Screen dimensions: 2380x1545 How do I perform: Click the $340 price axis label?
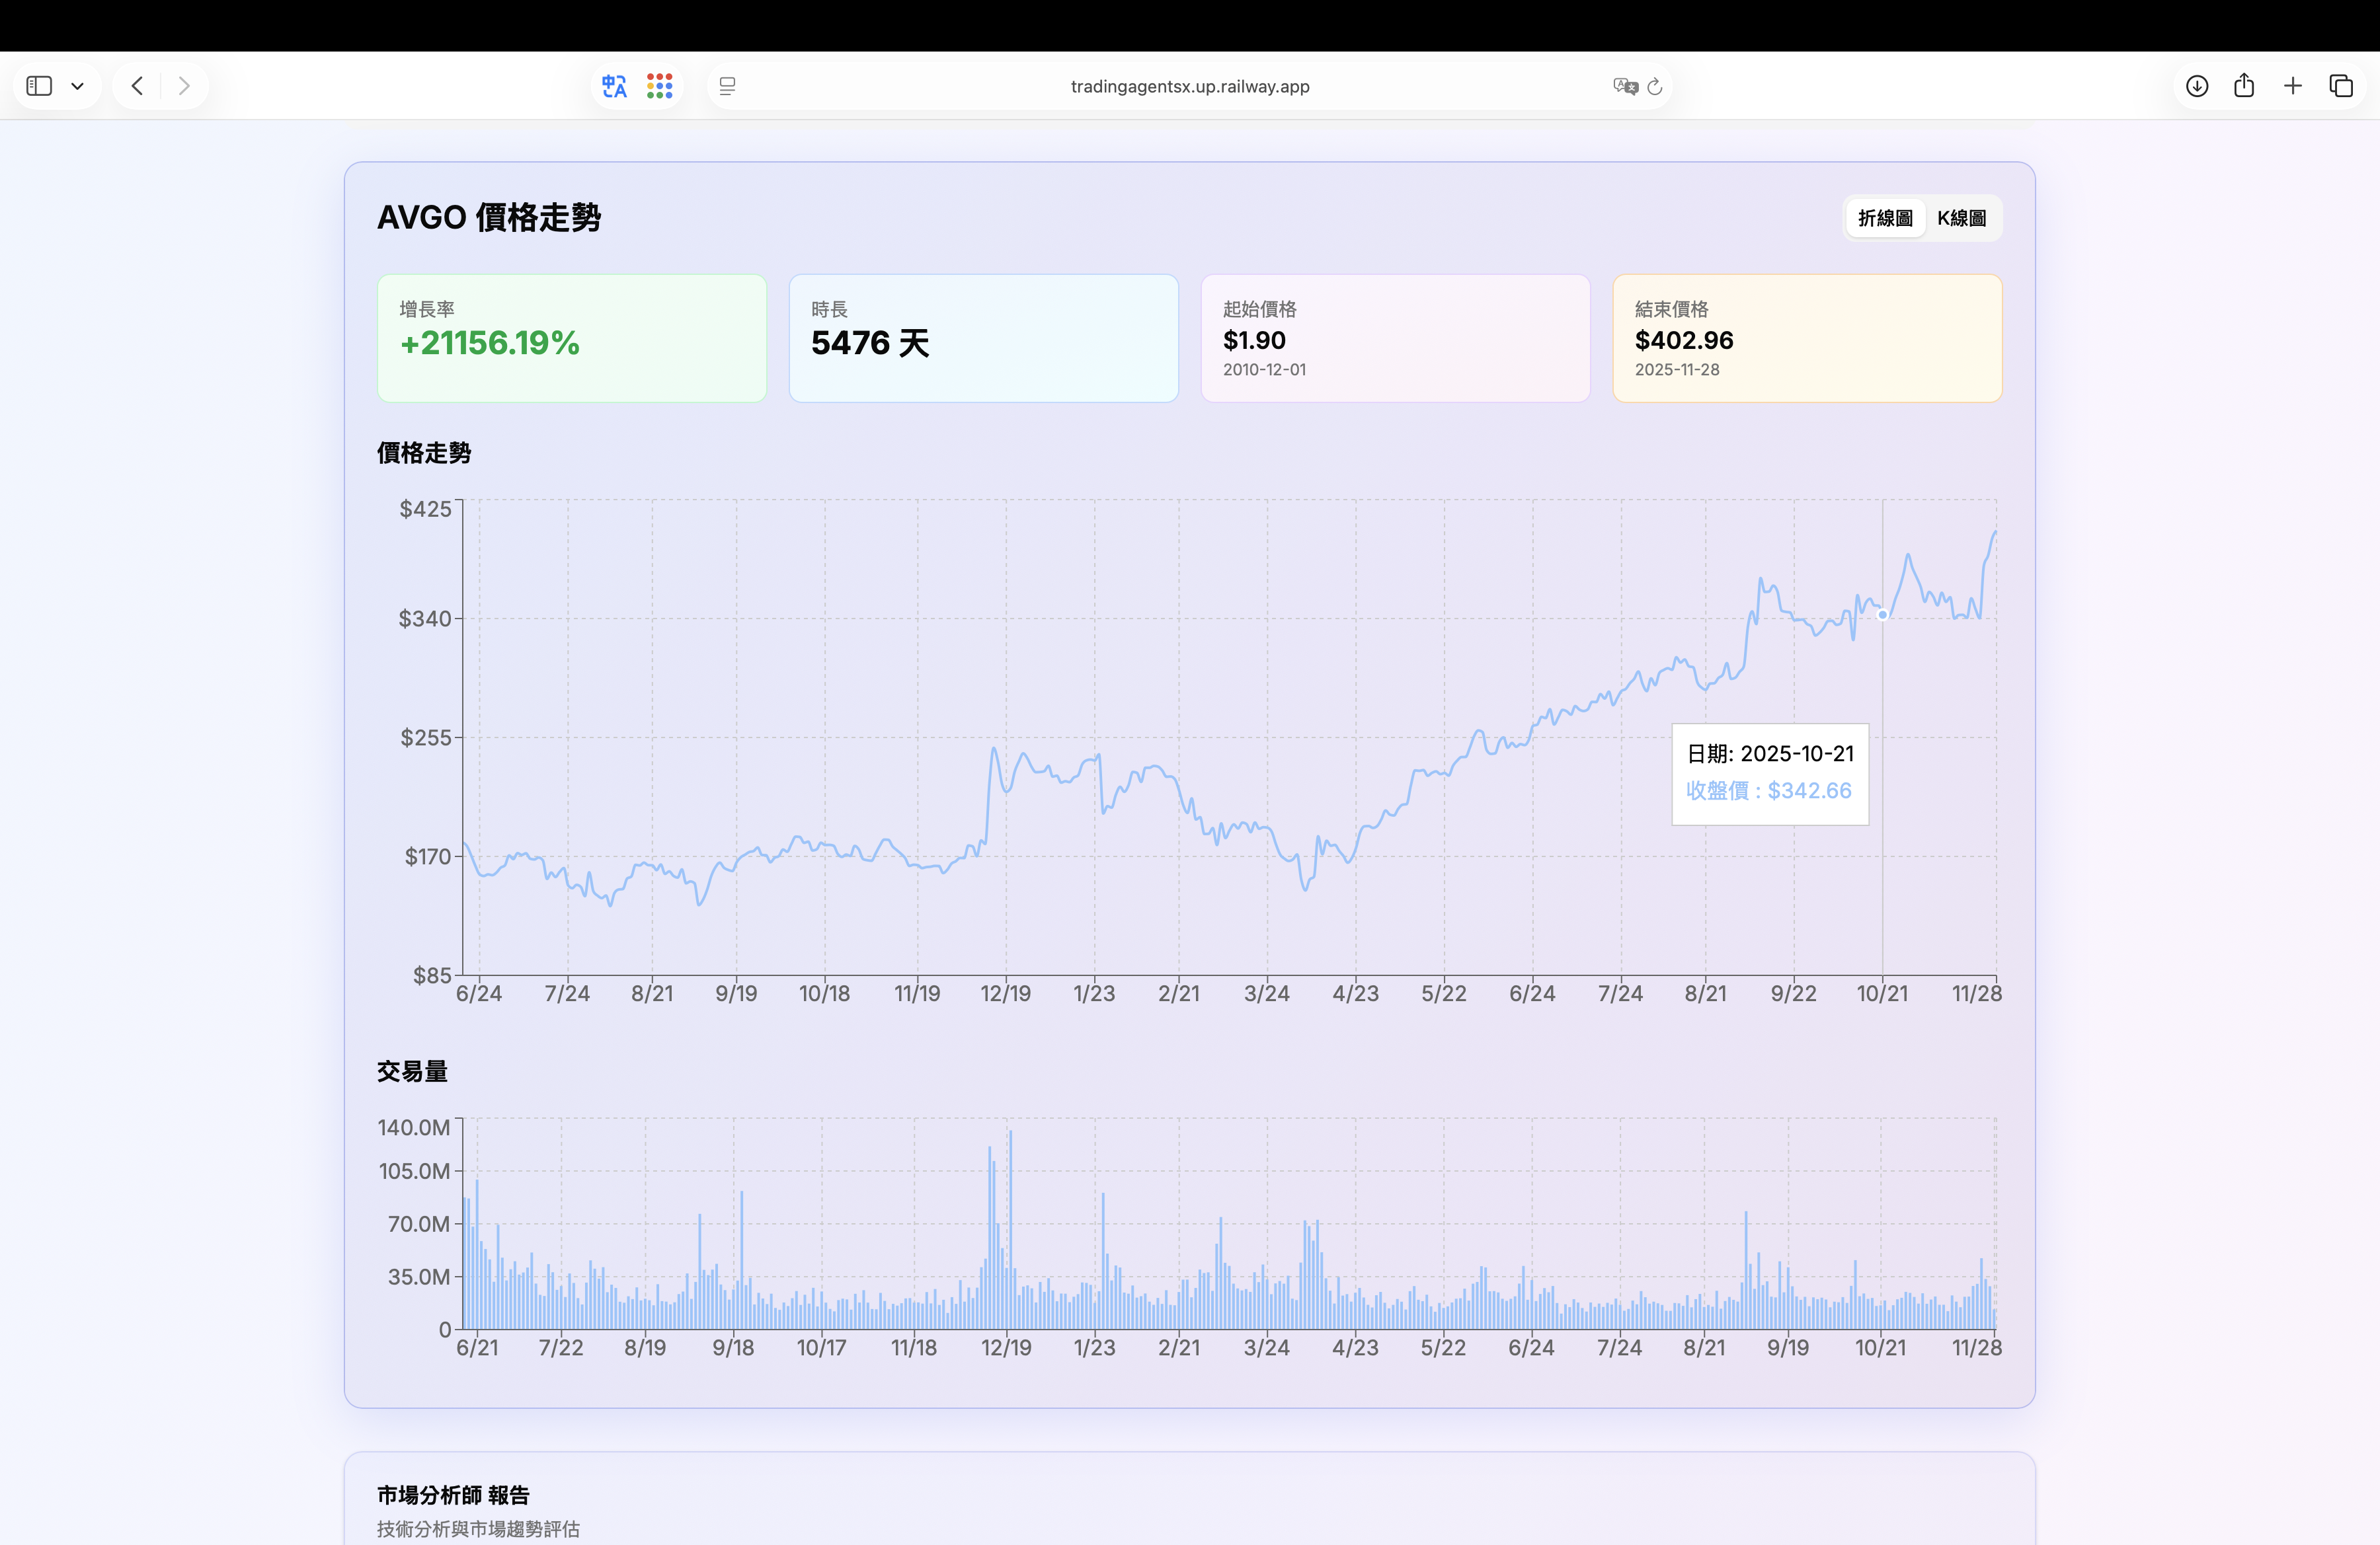[x=426, y=619]
